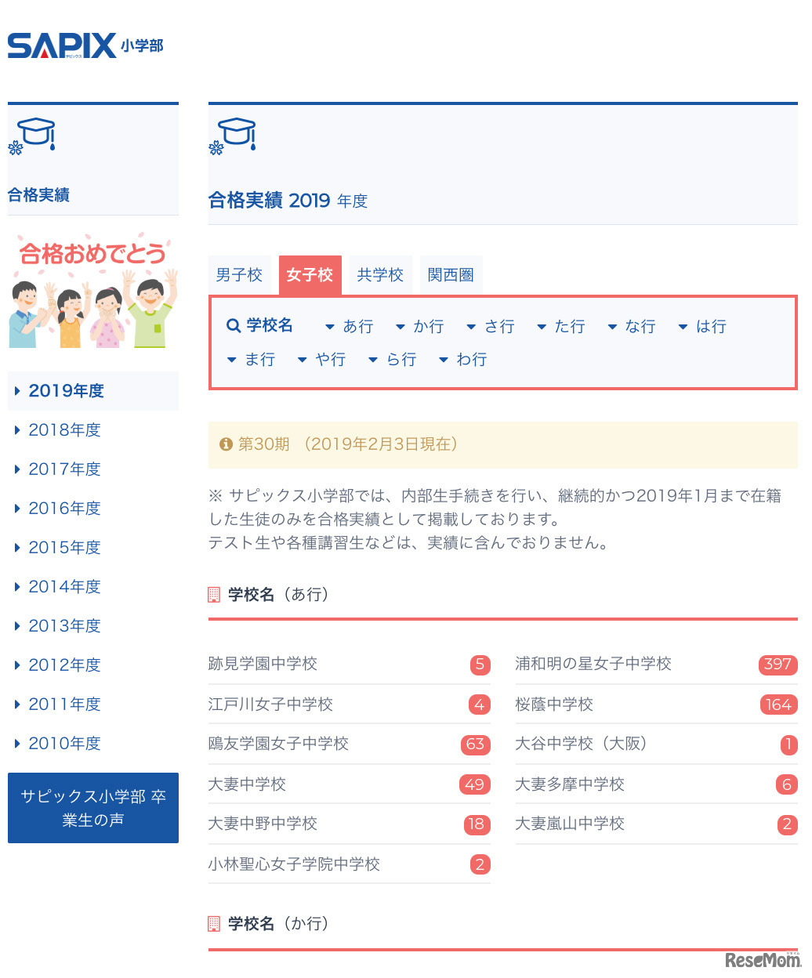
Task: Switch to the 男子校 tab
Action: tap(239, 274)
